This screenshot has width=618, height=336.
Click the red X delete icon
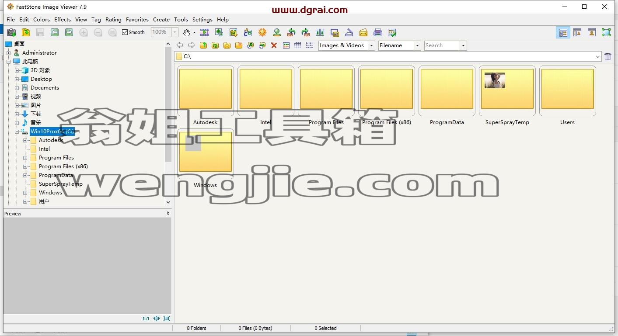274,45
